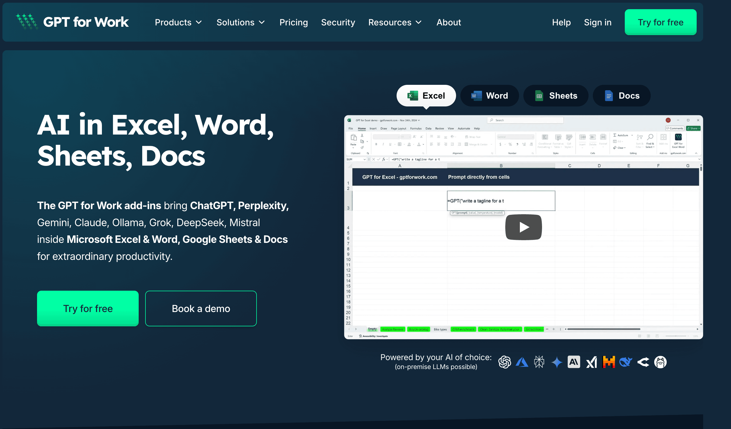Play the Excel demo video
The image size is (731, 429).
pyautogui.click(x=523, y=227)
